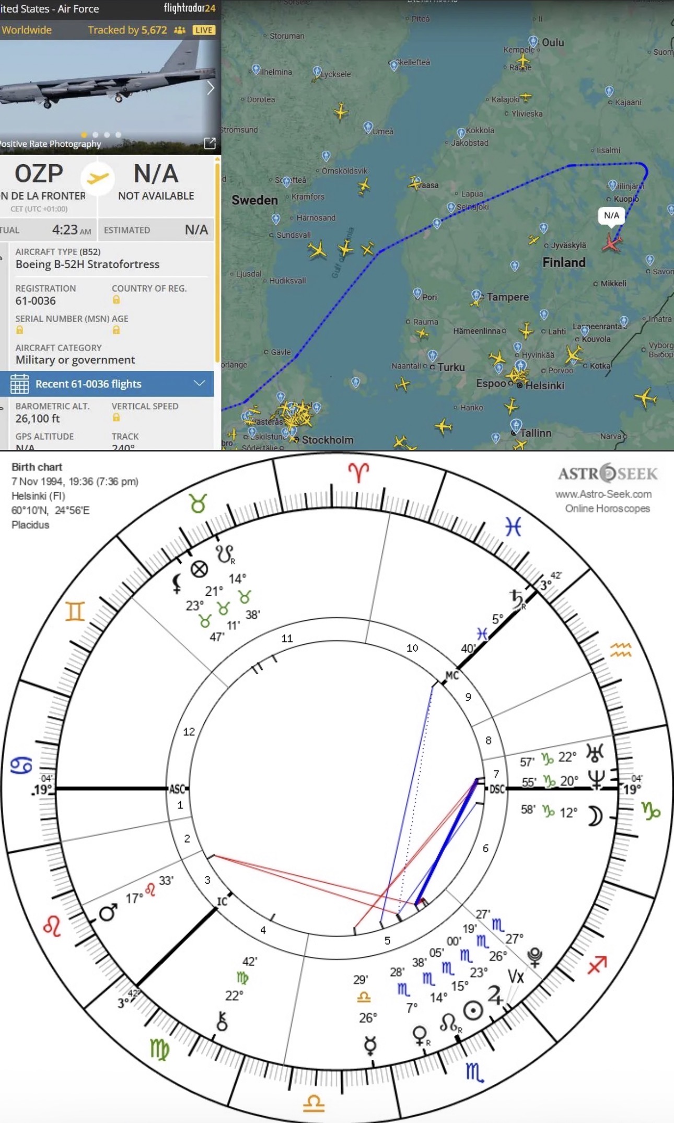Select the red B-52 aircraft on map
The height and width of the screenshot is (1123, 674).
click(611, 242)
